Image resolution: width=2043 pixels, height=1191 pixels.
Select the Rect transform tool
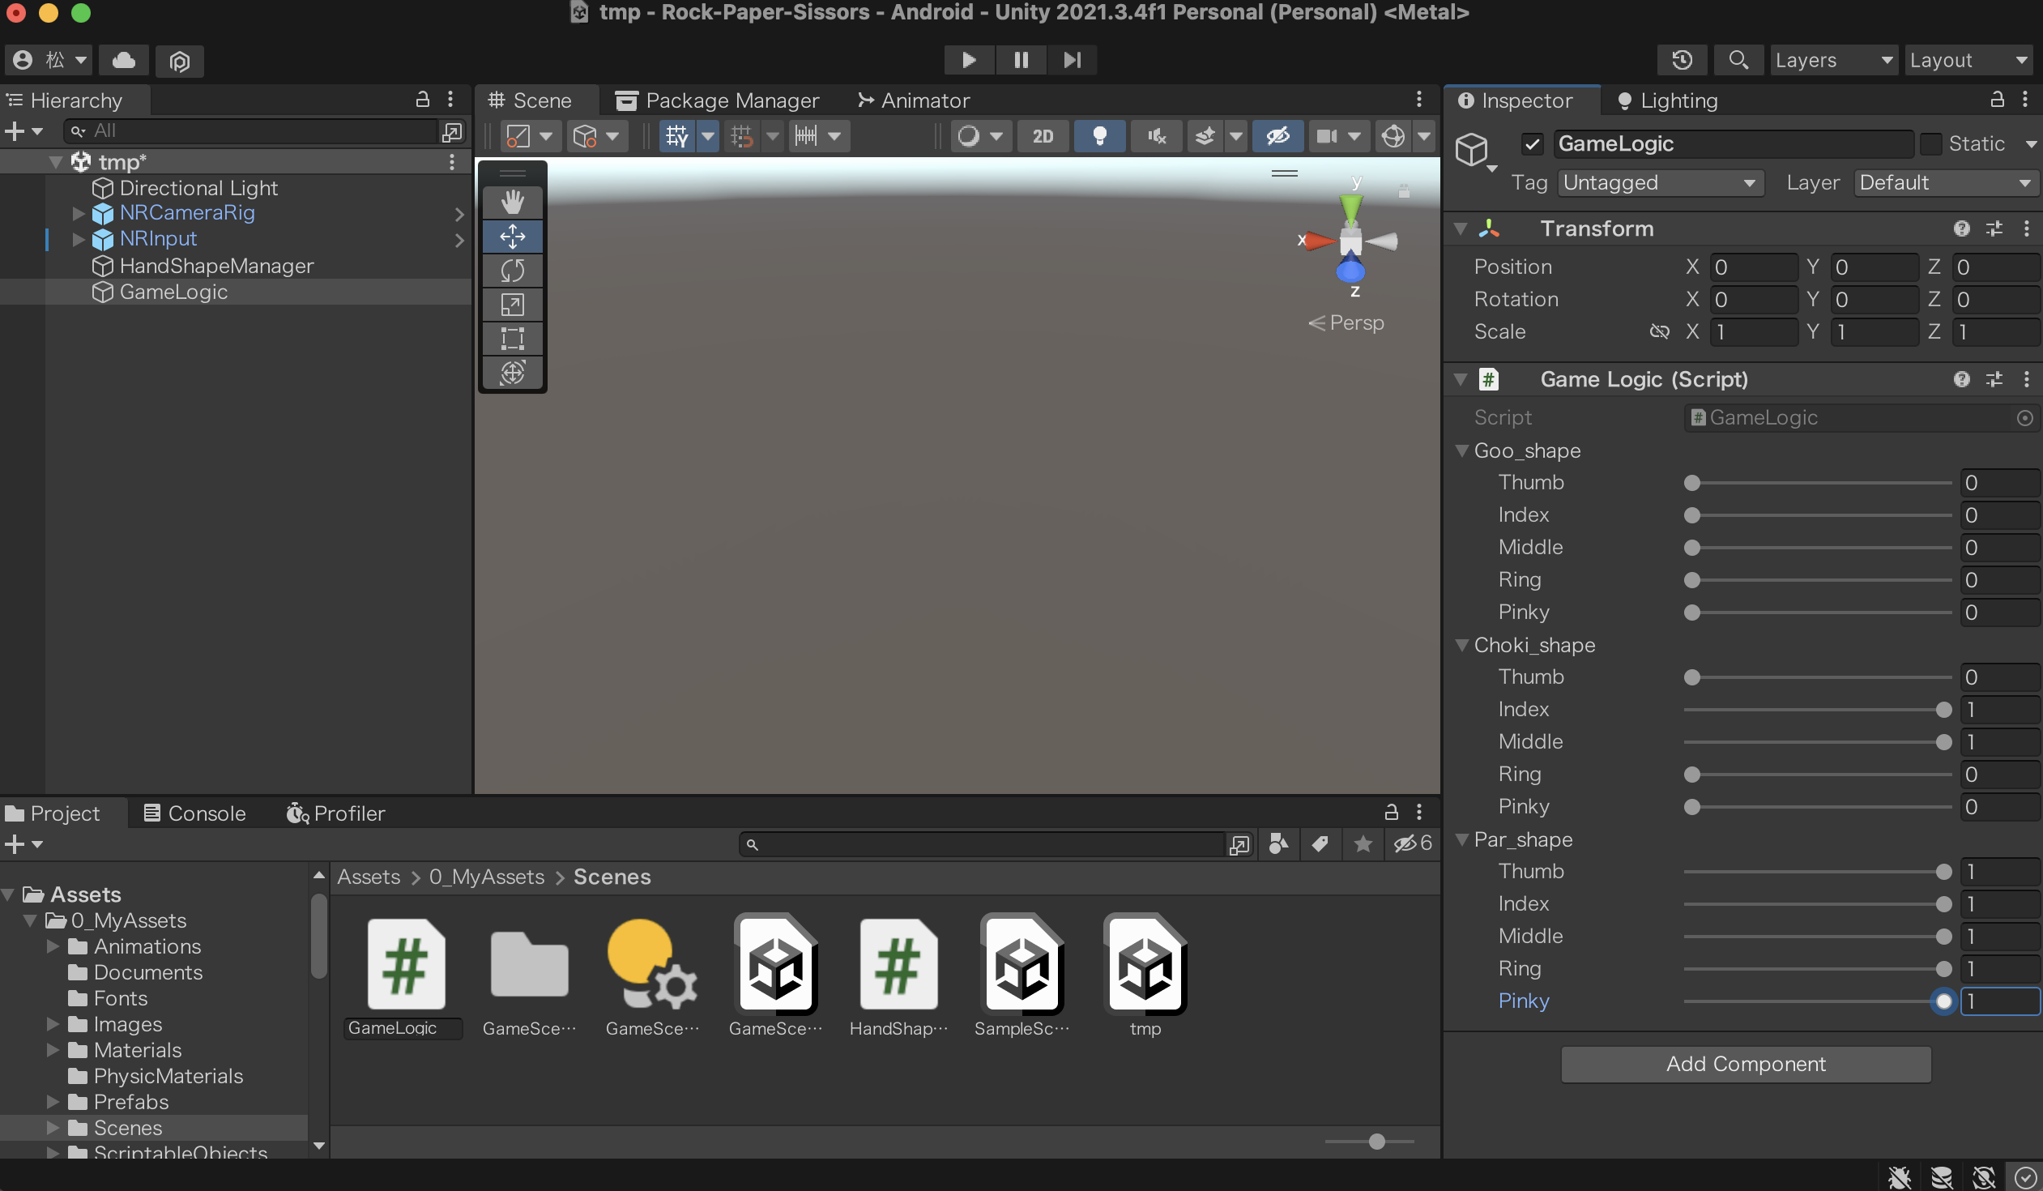point(513,338)
